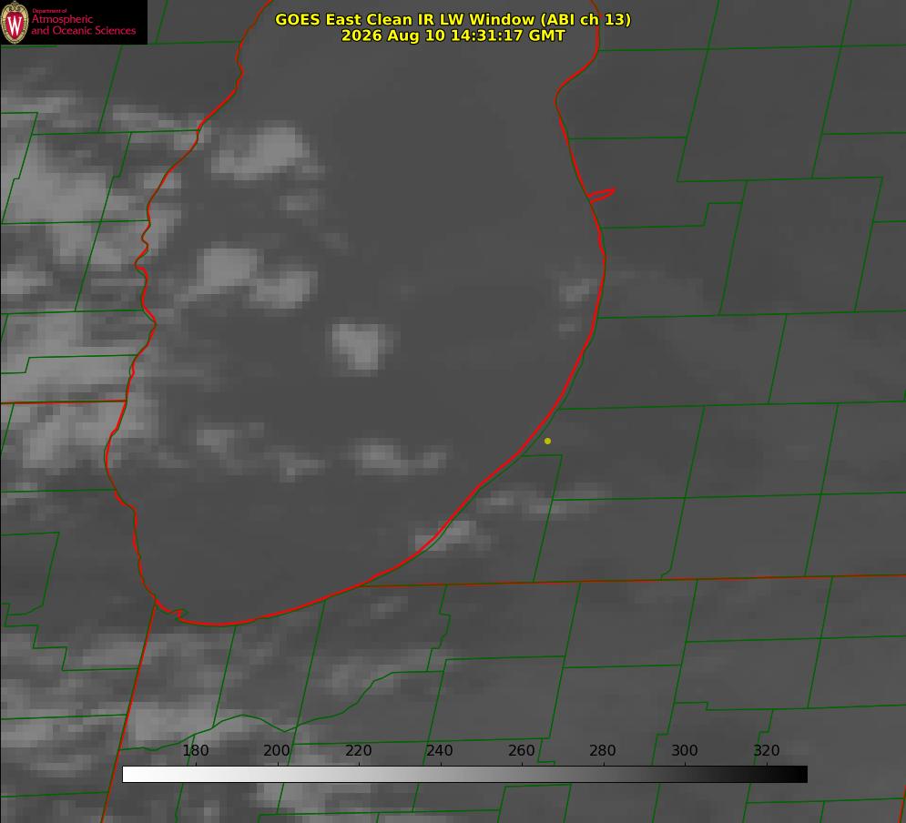Click the mid-gray center of the colorbar
The height and width of the screenshot is (823, 906).
click(464, 775)
